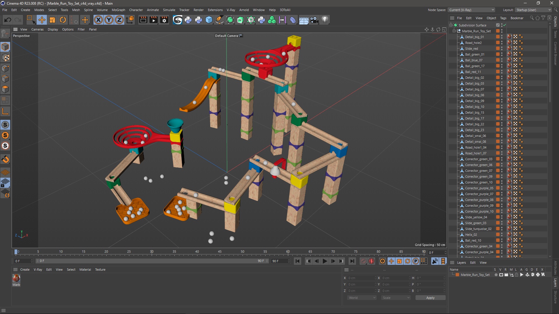Click the Apply button
This screenshot has width=559, height=314.
pos(430,298)
